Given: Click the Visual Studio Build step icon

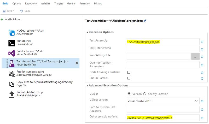Looking at the screenshot, I should [12, 53].
